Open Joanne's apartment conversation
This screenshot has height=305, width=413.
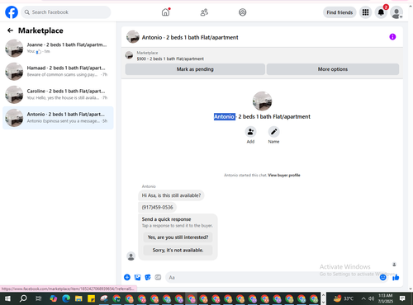pos(58,48)
